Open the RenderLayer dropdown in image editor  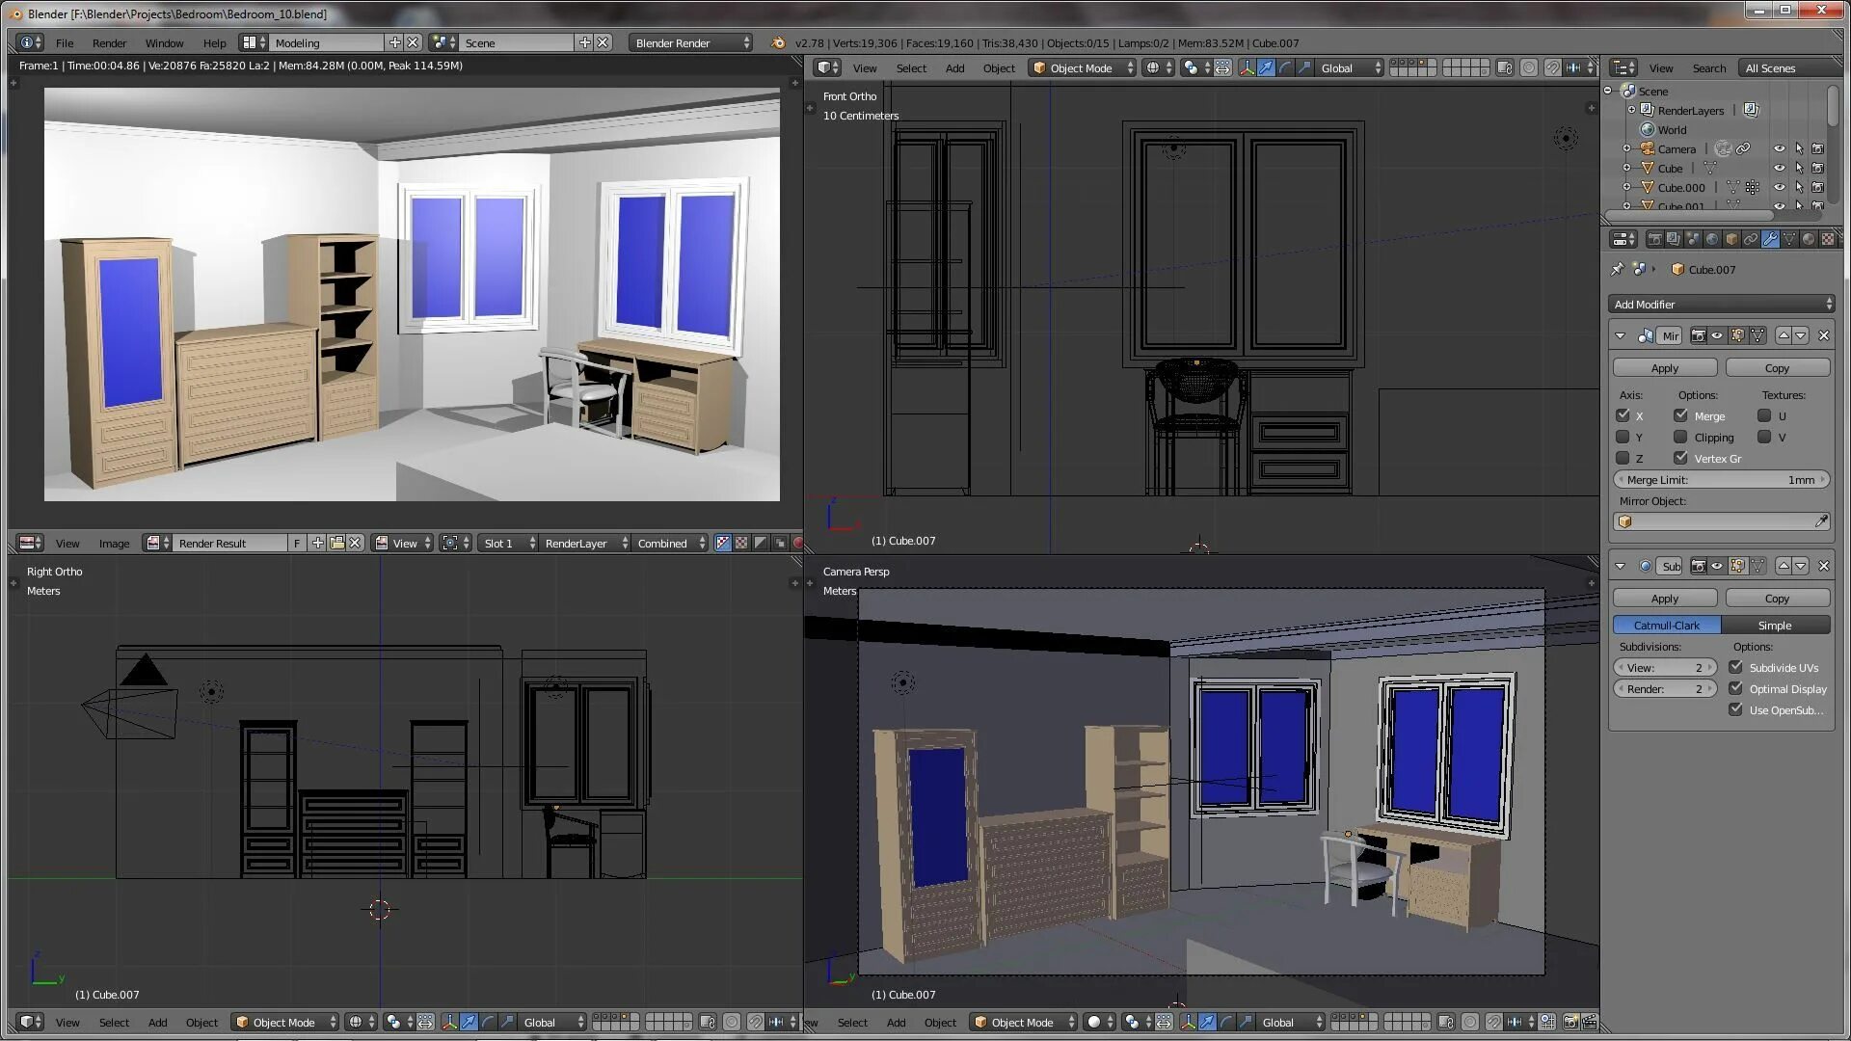pos(585,543)
